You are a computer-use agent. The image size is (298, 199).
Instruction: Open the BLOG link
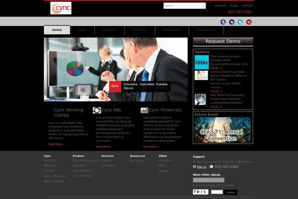[x=234, y=5]
